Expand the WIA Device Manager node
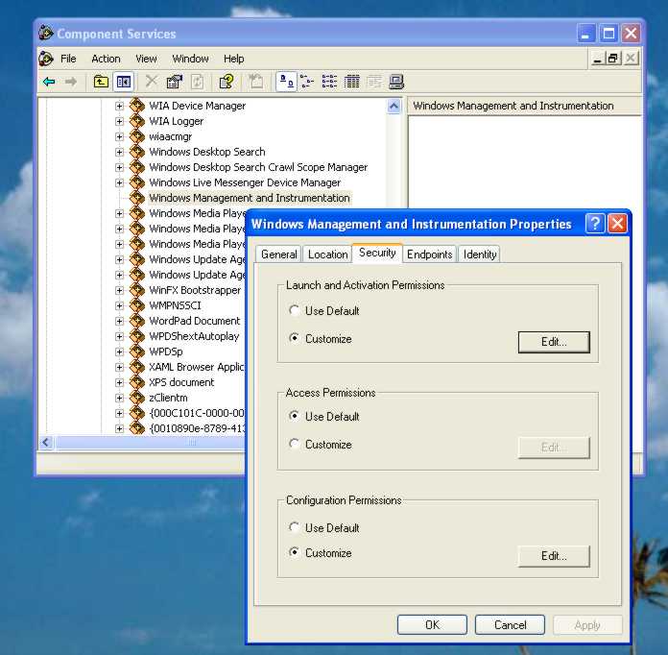 click(x=119, y=106)
